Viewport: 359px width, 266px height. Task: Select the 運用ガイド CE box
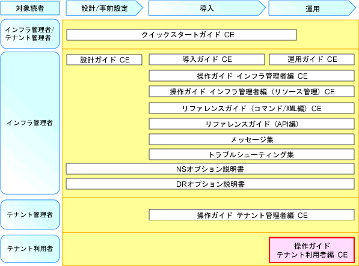click(312, 59)
